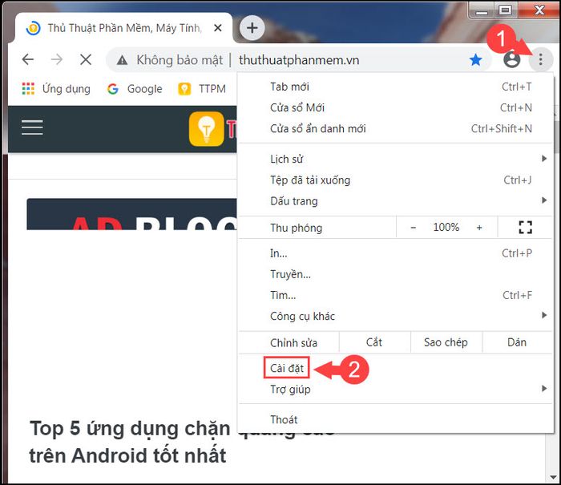Open the user profile avatar

pyautogui.click(x=511, y=59)
